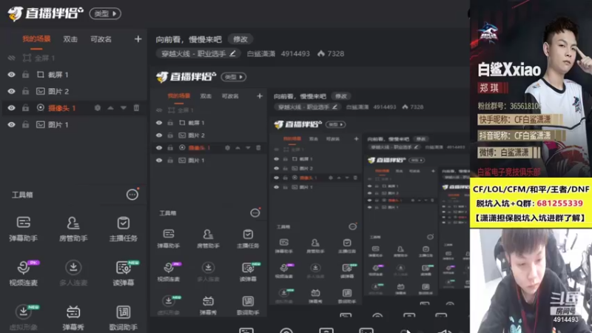Launch the 读弹幕 tool marked NEW
Screen dimensions: 592x333
pyautogui.click(x=123, y=272)
